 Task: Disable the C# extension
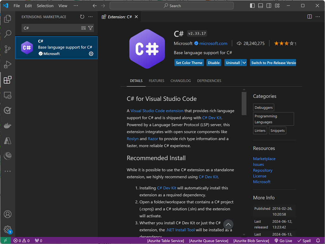pyautogui.click(x=214, y=63)
